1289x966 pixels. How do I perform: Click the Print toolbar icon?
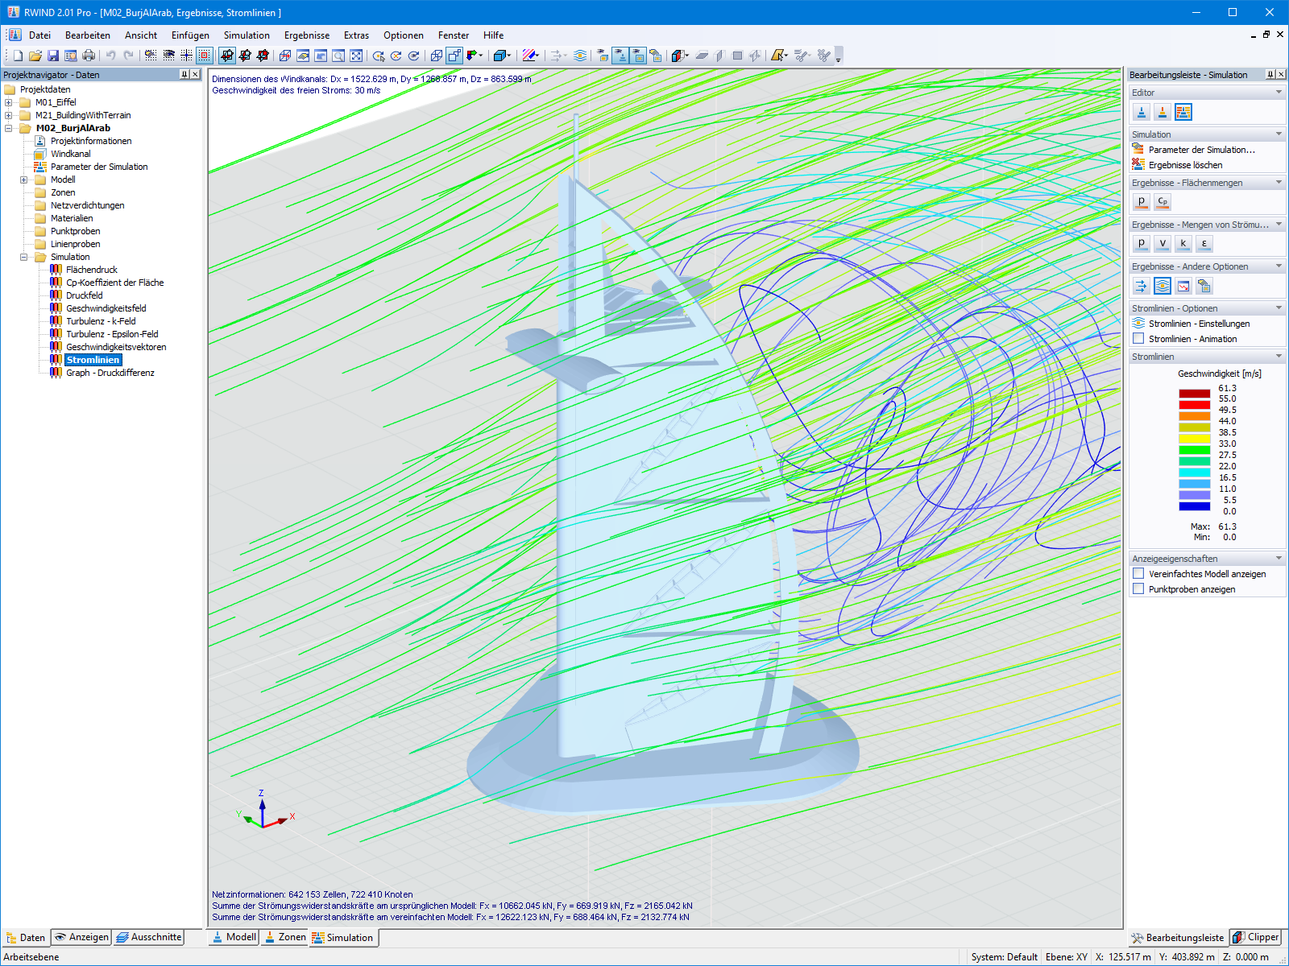[89, 56]
